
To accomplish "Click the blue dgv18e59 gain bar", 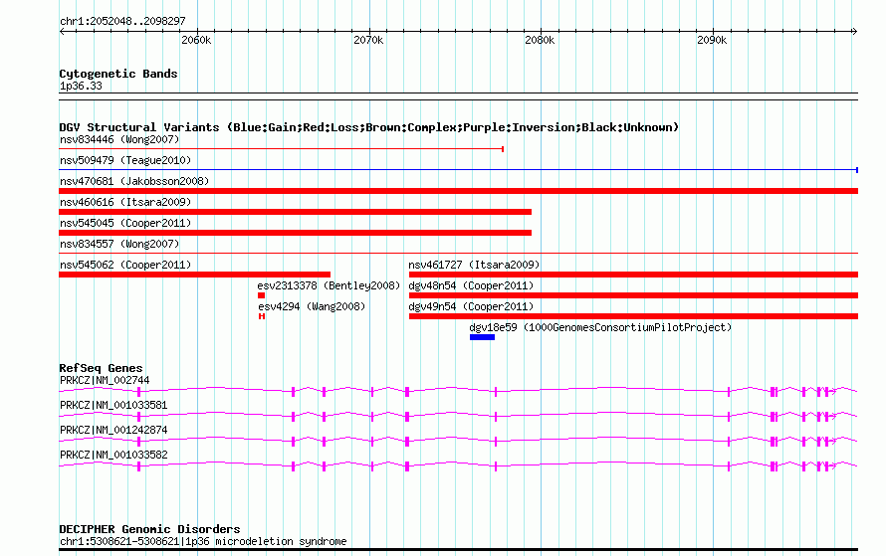I will pyautogui.click(x=482, y=337).
